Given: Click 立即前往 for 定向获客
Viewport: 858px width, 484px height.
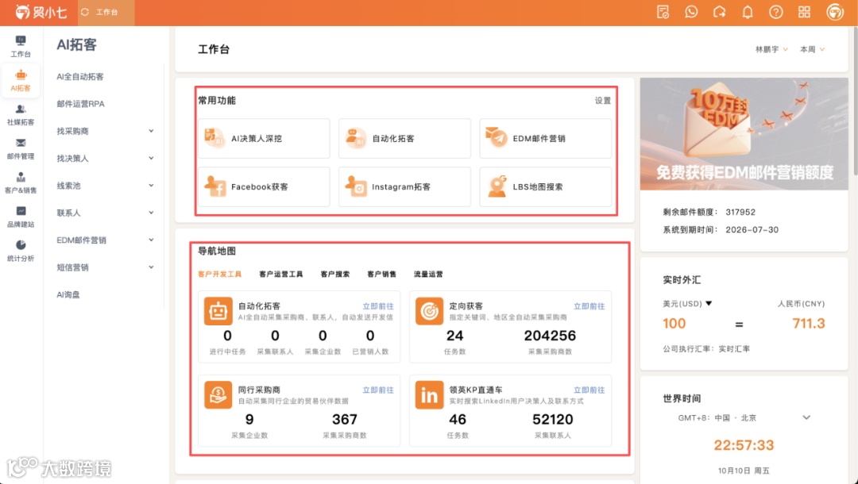Looking at the screenshot, I should click(589, 306).
